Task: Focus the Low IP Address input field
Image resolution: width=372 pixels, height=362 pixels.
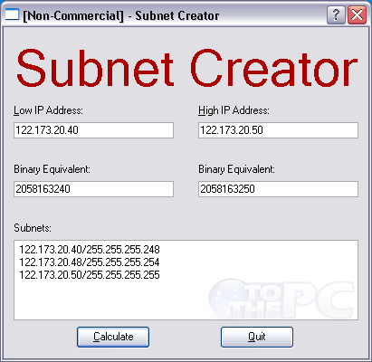Action: click(x=93, y=130)
